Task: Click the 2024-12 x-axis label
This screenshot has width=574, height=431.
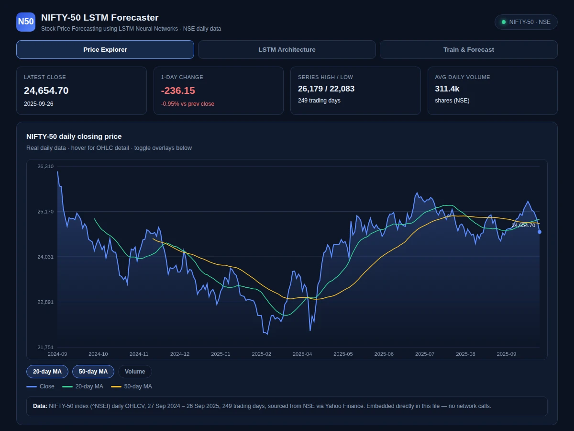Action: pos(180,354)
